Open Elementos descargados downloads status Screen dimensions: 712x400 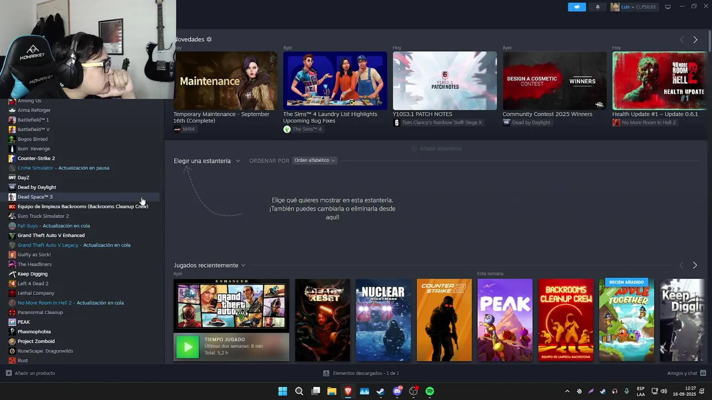362,373
